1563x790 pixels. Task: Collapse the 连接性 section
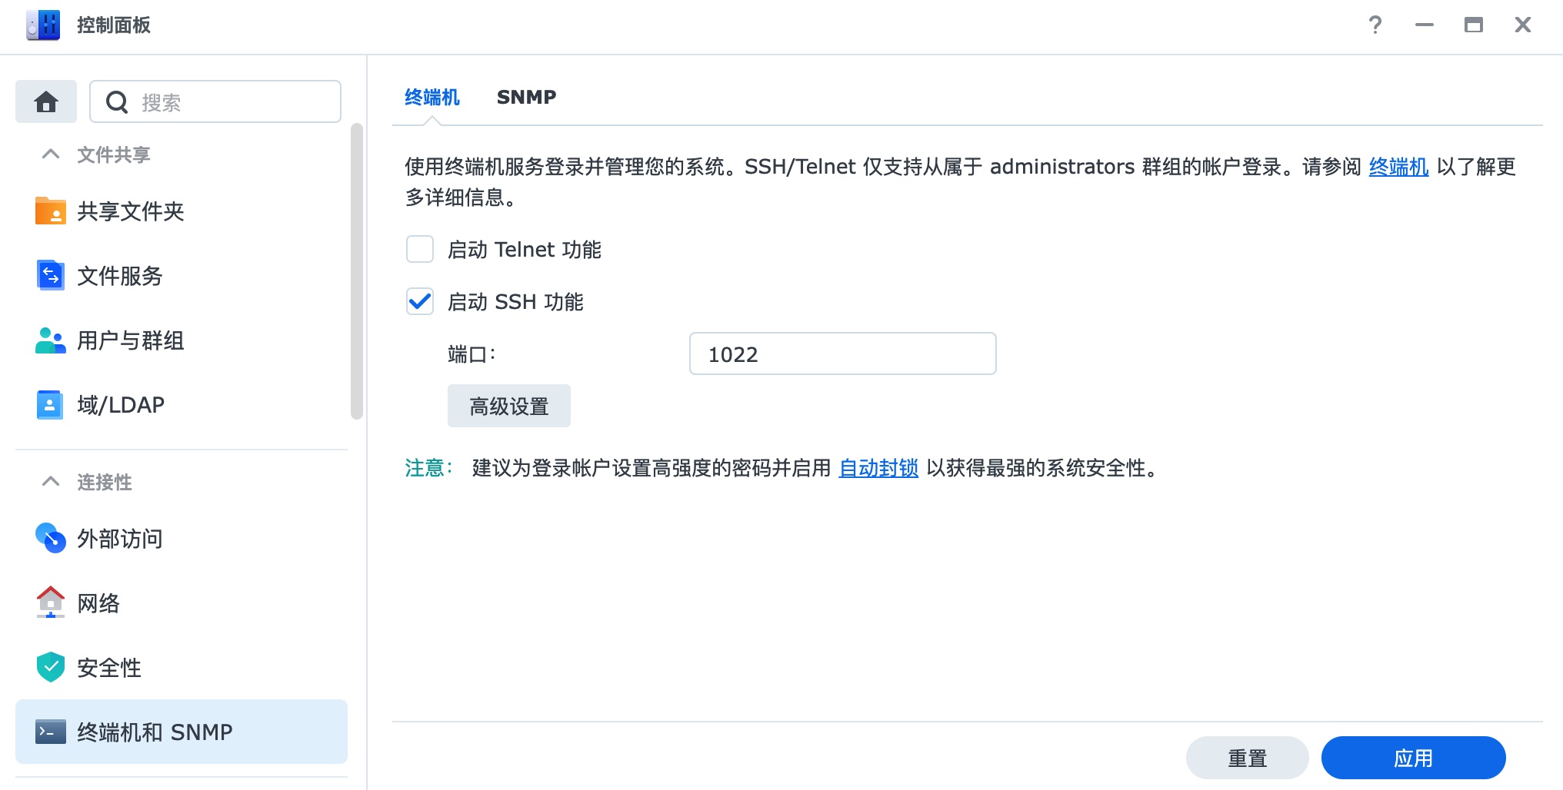click(51, 482)
